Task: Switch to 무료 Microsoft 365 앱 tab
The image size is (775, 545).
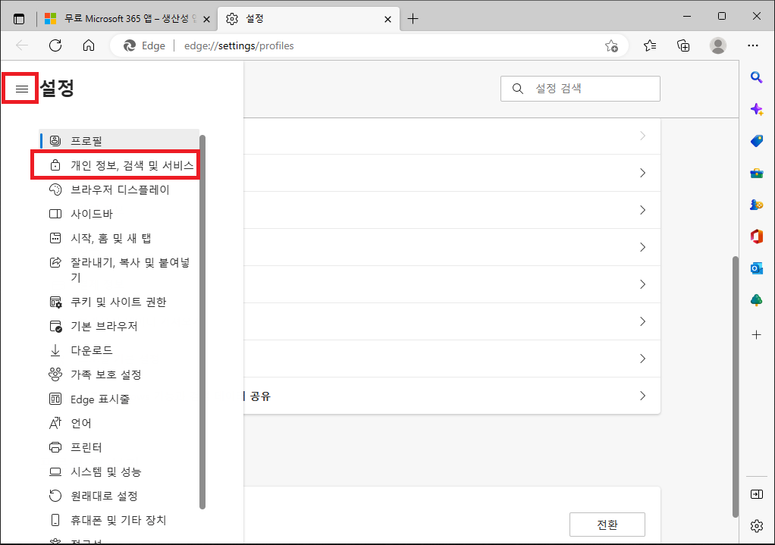Action: point(127,19)
